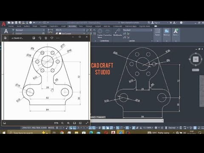204x153 pixels.
Task: Open the dimension style ISO-25 dropdown
Action: tap(70, 30)
